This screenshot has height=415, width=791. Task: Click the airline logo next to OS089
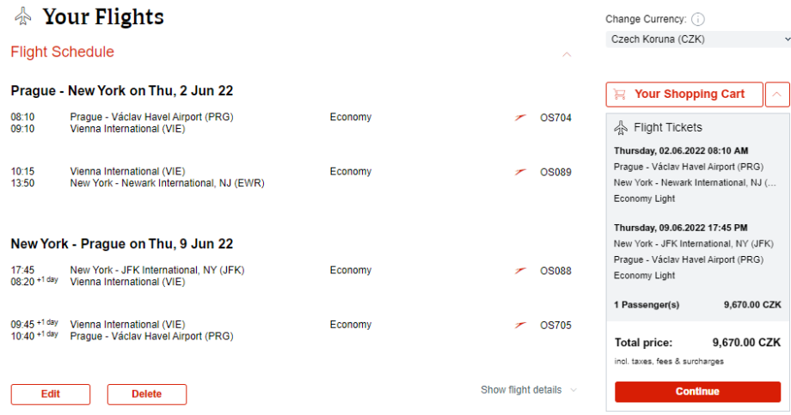click(x=520, y=172)
